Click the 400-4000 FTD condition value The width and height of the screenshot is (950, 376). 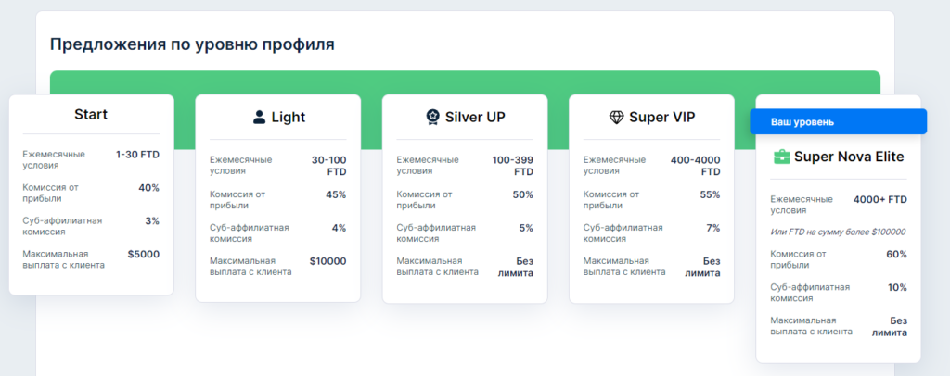coord(696,166)
